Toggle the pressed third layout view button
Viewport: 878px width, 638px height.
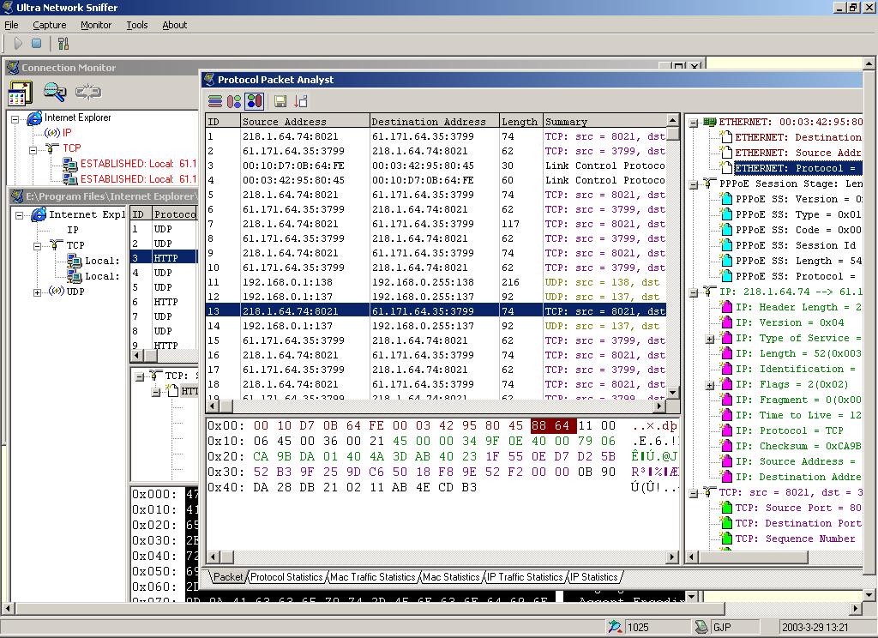click(254, 101)
